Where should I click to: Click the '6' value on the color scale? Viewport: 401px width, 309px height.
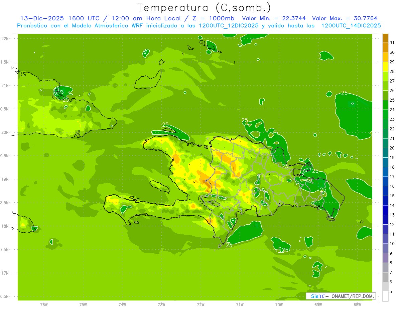tap(391, 282)
